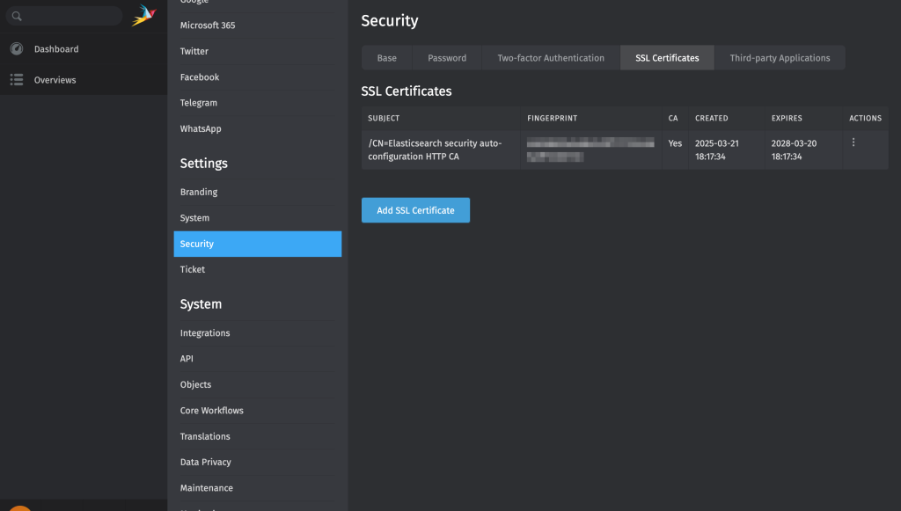
Task: Open the Integrations page
Action: point(205,333)
